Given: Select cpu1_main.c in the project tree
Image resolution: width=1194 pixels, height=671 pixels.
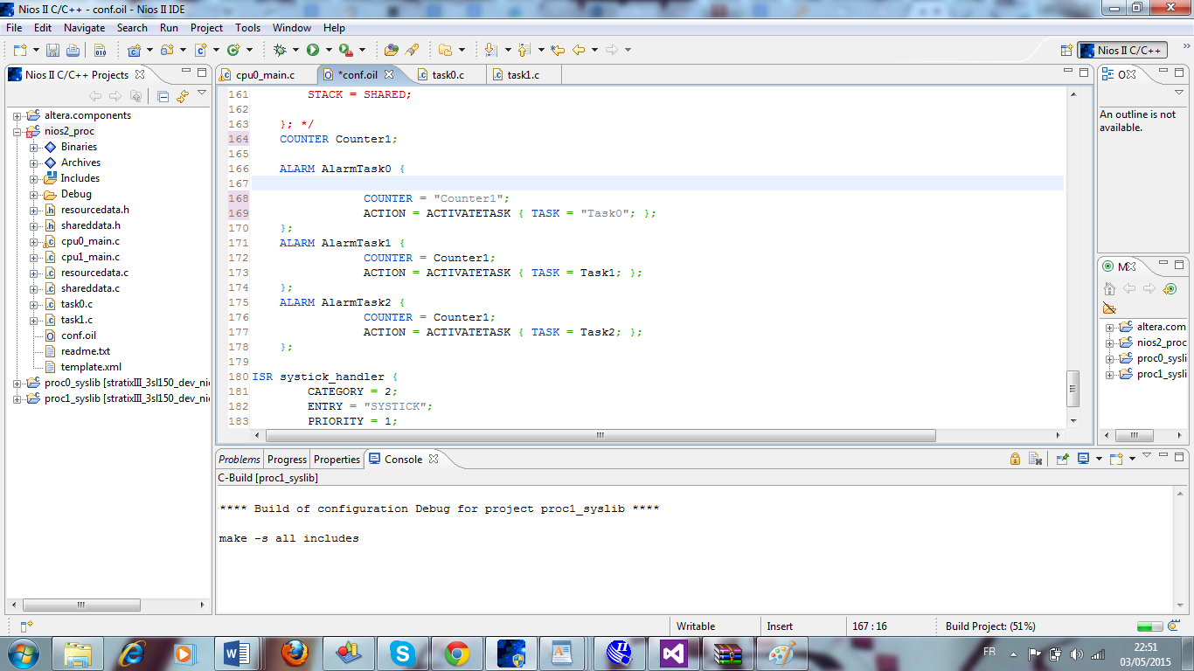Looking at the screenshot, I should (90, 257).
